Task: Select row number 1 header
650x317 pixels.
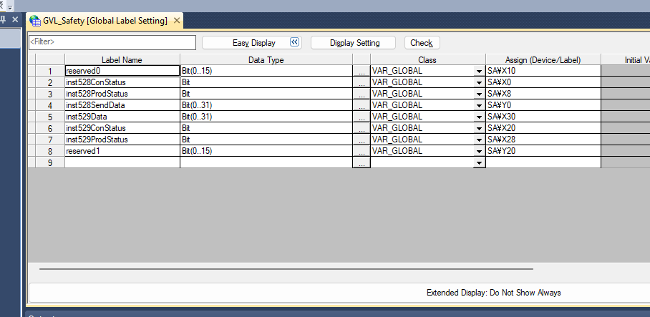Action: click(x=49, y=71)
